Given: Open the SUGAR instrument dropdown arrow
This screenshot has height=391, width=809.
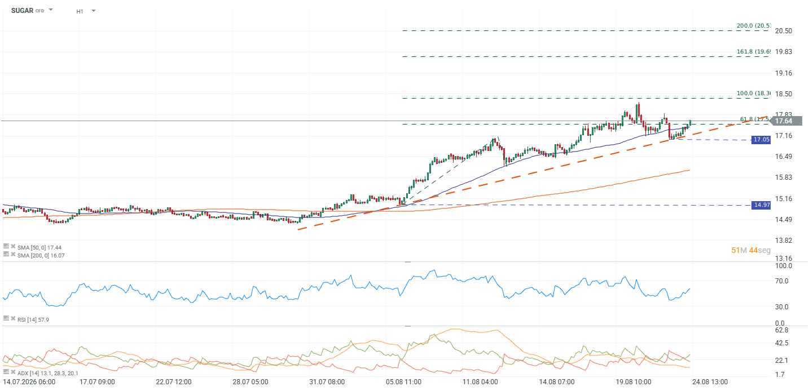Looking at the screenshot, I should [x=51, y=10].
